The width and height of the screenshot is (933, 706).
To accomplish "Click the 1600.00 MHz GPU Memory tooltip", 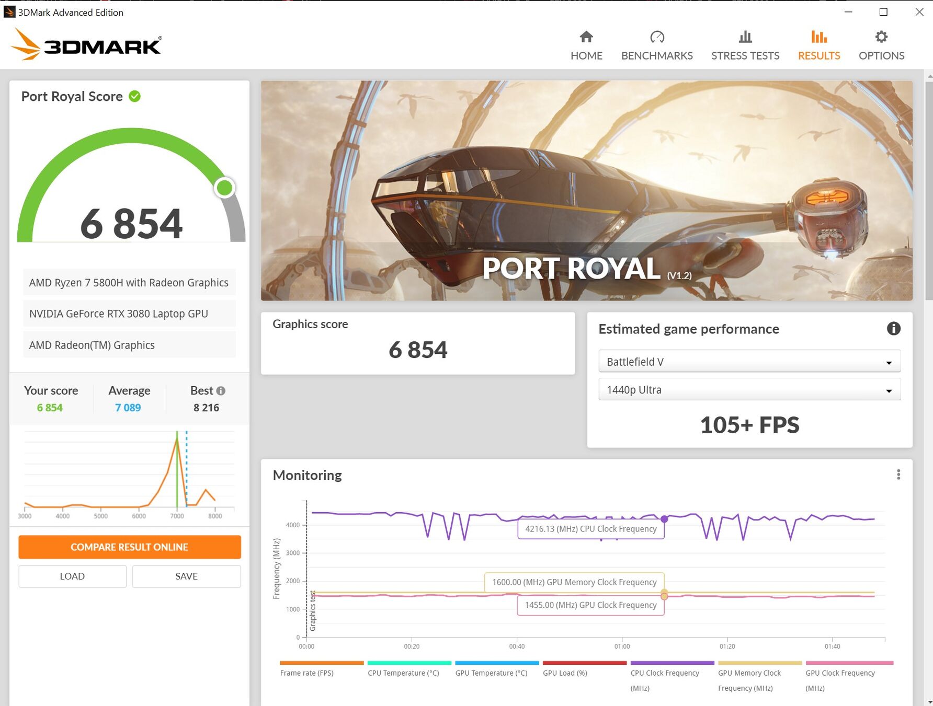I will point(574,582).
